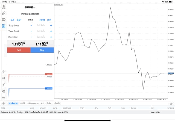Image resolution: width=175 pixels, height=122 pixels.
Task: Open the objects shapes icon
Action: (x=4, y=91)
